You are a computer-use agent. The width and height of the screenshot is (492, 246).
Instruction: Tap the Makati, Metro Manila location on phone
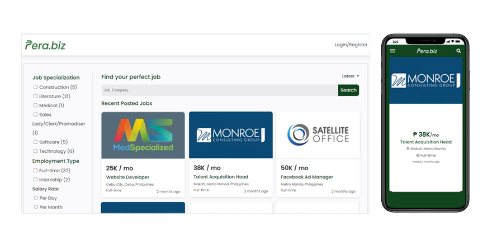point(426,149)
